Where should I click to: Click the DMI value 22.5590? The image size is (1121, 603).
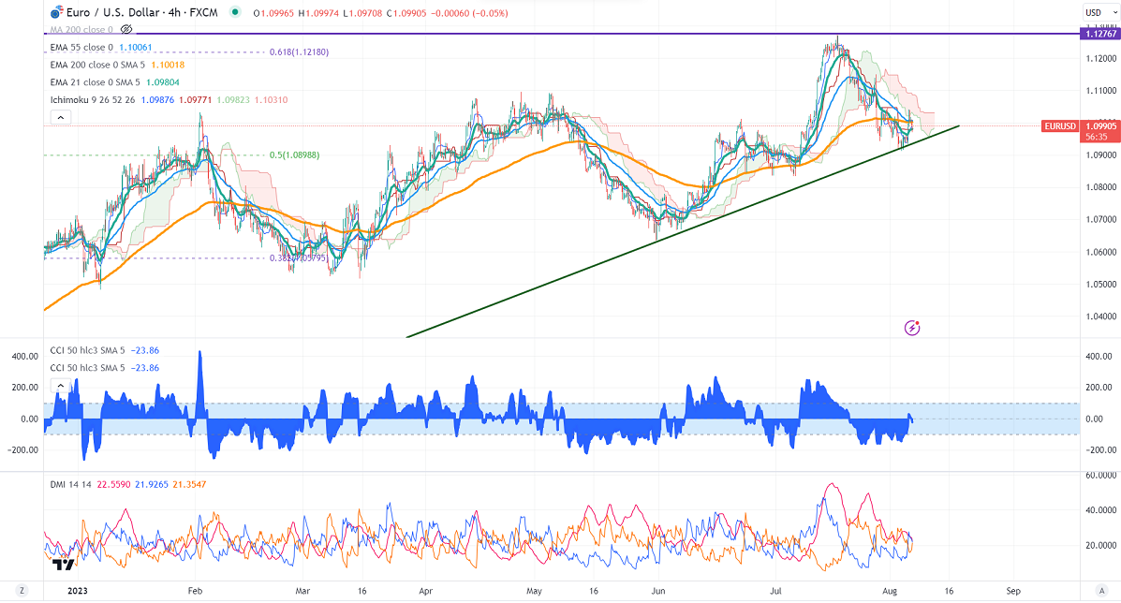pos(113,484)
